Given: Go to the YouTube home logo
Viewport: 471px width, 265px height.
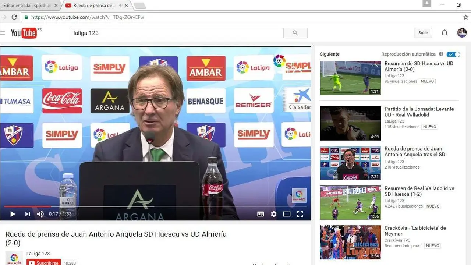Looking at the screenshot, I should click(24, 33).
